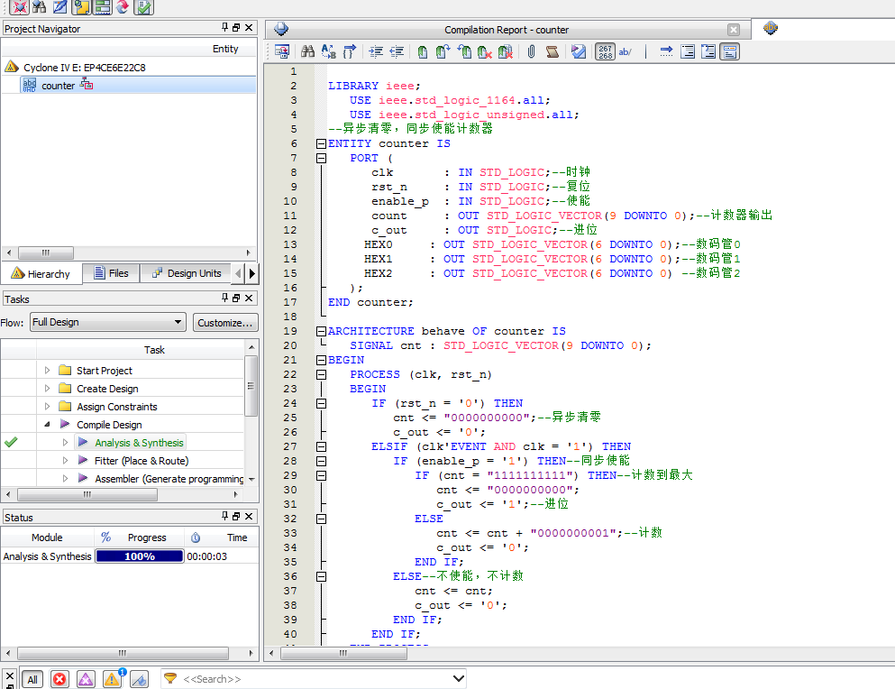The image size is (895, 689).
Task: Show only error messages filter
Action: coord(59,679)
